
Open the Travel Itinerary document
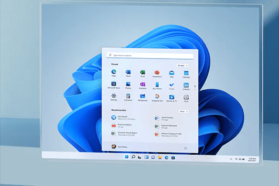coord(164,118)
